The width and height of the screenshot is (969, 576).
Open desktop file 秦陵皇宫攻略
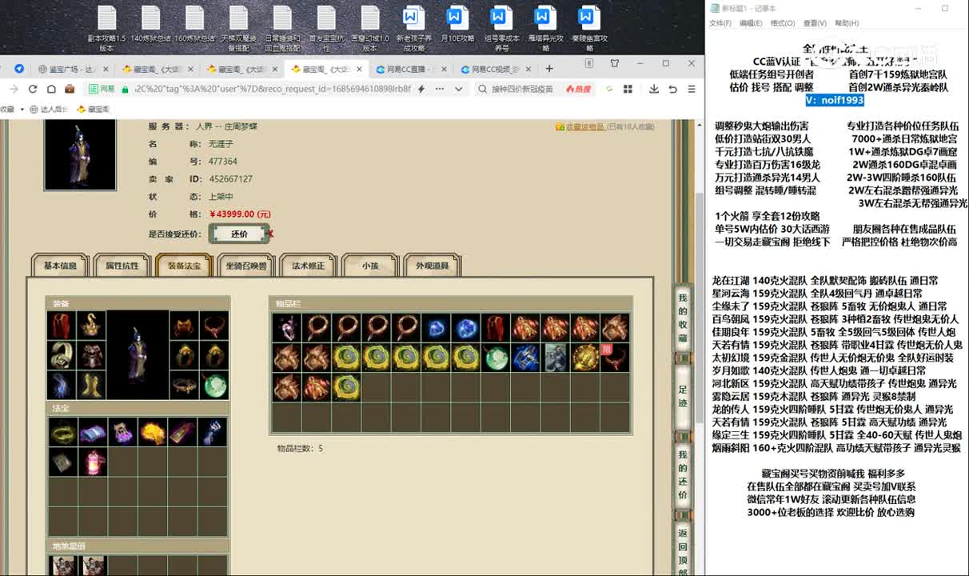pyautogui.click(x=589, y=29)
